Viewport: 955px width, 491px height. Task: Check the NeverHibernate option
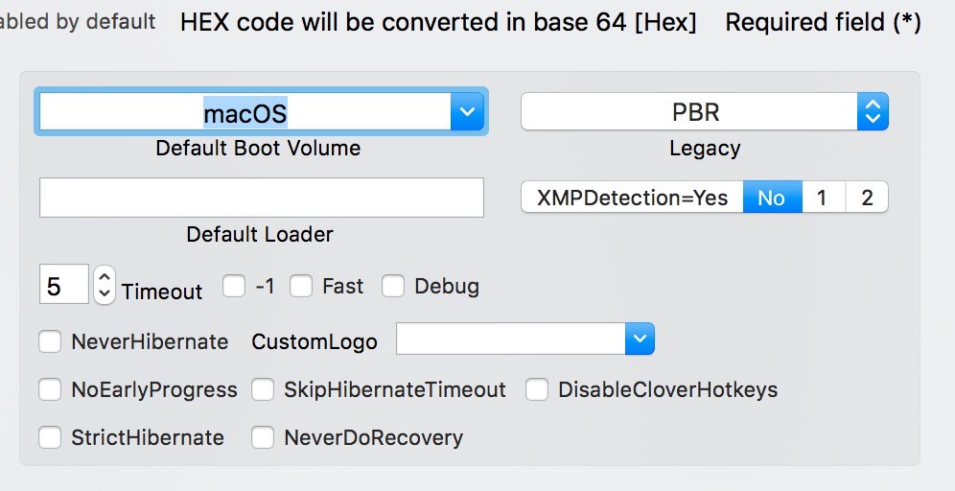[50, 341]
